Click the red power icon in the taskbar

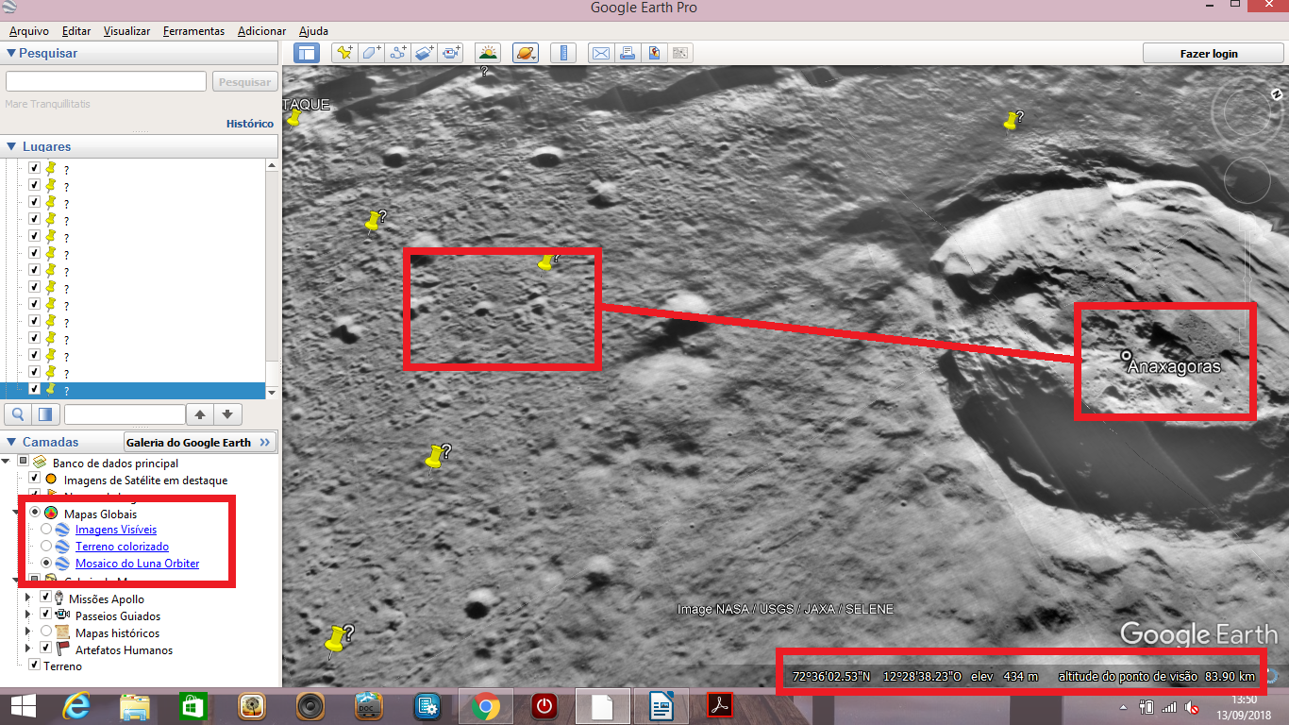click(x=544, y=706)
